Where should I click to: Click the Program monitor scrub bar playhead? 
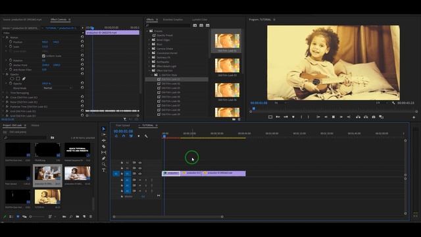coord(253,109)
